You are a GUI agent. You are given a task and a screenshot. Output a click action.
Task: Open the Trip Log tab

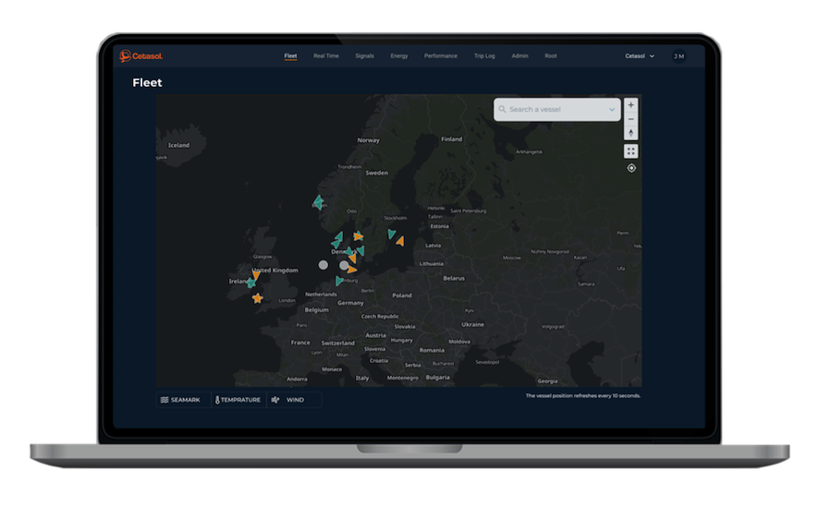[x=484, y=56]
